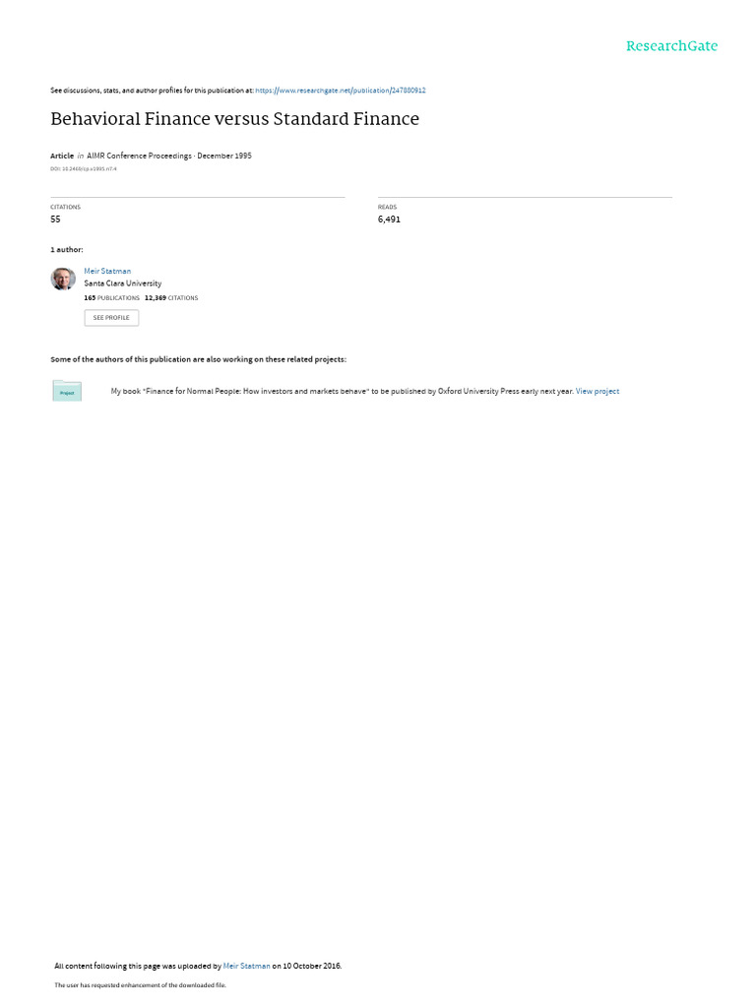
Task: Click the 165 PUBLICATIONS stat
Action: click(x=112, y=298)
